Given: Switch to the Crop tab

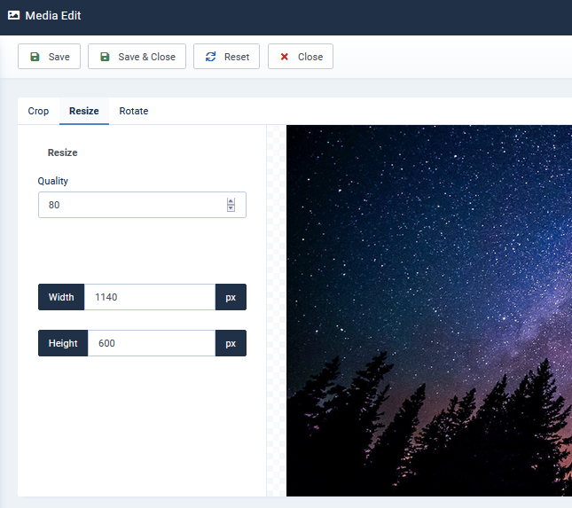Looking at the screenshot, I should pos(38,111).
